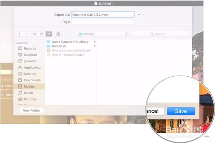Click the Dropbox logo icon

click(x=20, y=55)
